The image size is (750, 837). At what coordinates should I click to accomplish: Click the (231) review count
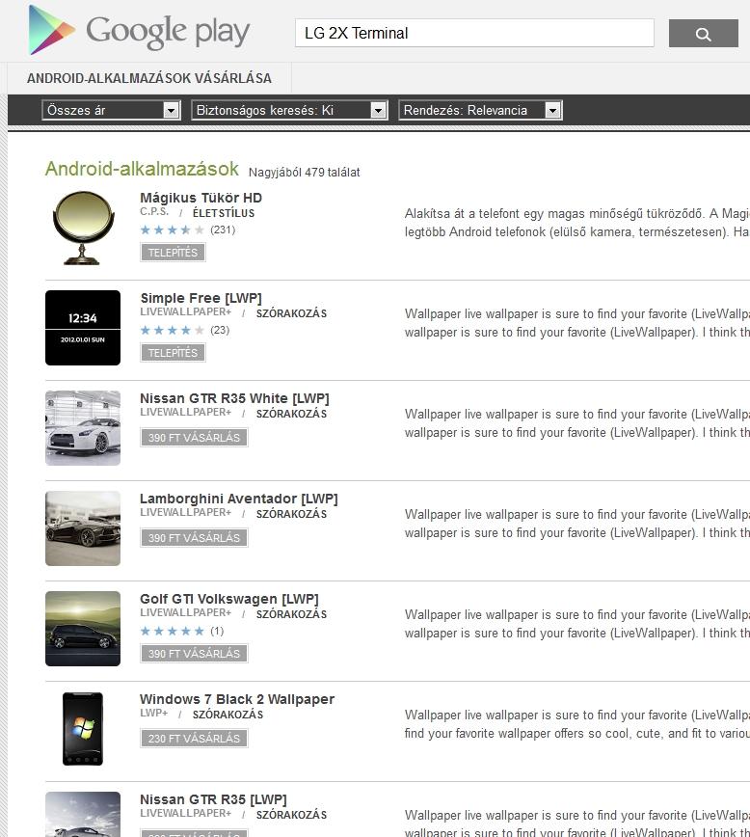click(x=223, y=230)
